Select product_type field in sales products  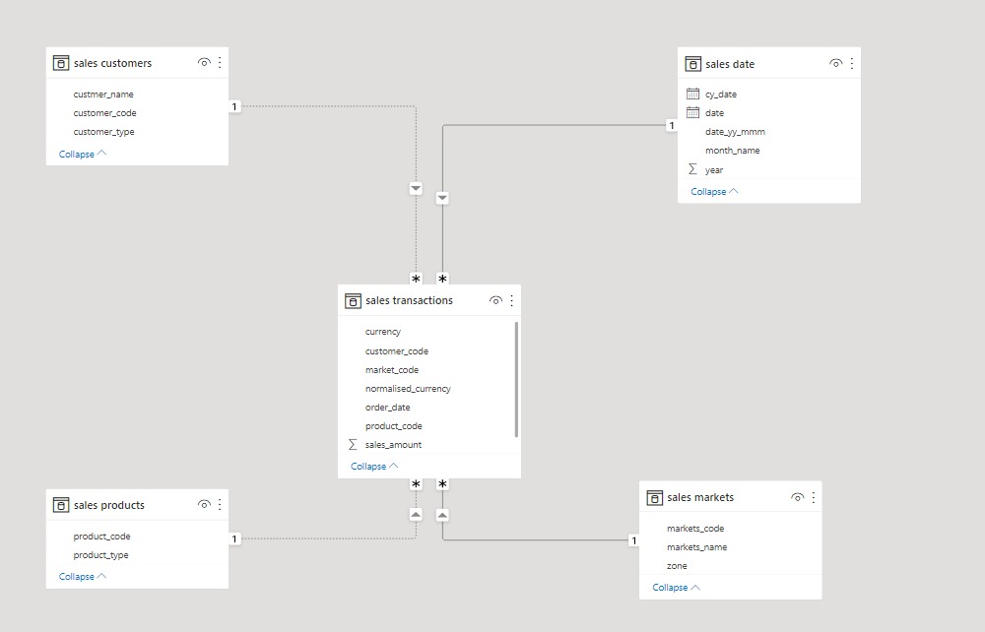coord(100,555)
